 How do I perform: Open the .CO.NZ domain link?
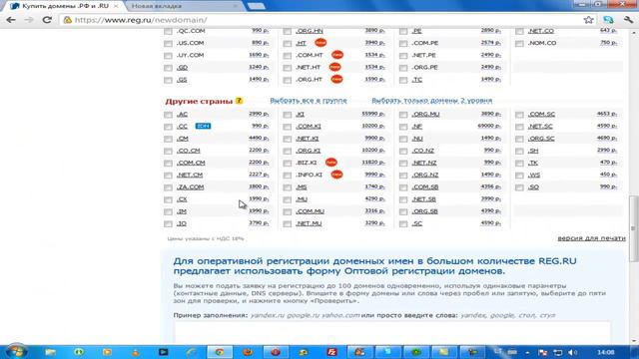click(422, 151)
